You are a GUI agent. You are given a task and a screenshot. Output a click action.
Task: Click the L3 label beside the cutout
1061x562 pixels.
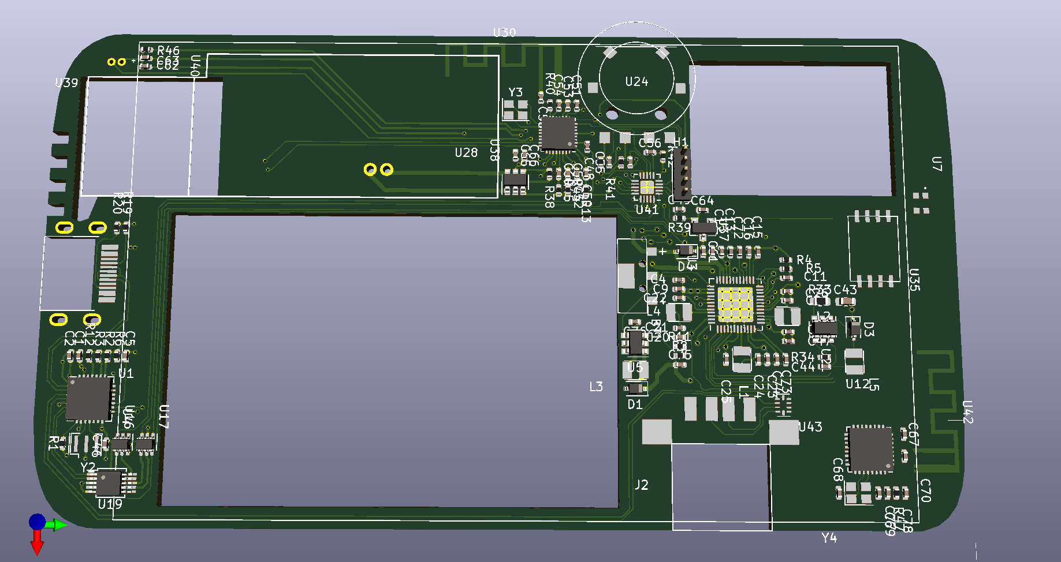tap(596, 387)
